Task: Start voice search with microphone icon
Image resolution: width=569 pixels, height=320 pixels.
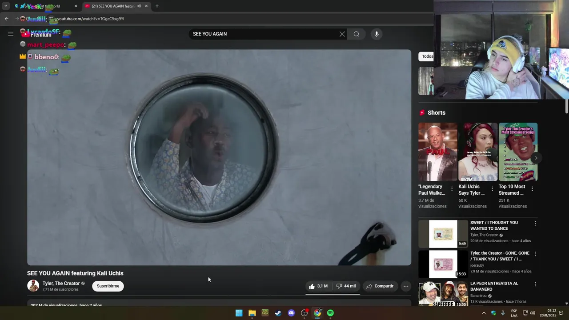Action: click(x=377, y=34)
